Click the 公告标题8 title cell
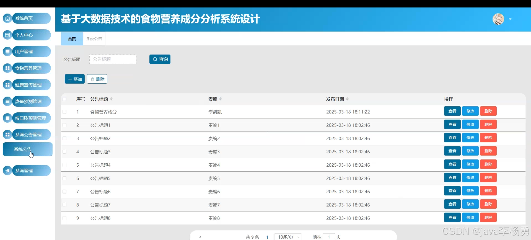 point(100,218)
